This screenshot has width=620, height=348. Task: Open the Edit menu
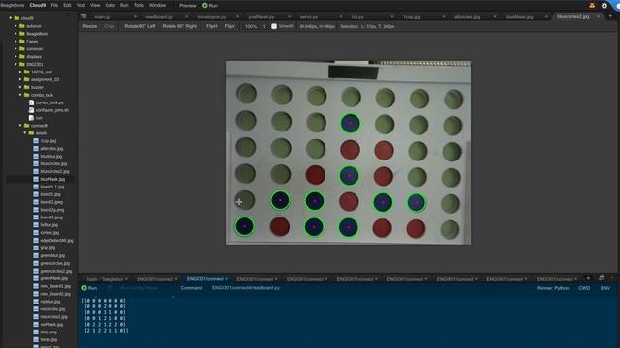(x=67, y=5)
